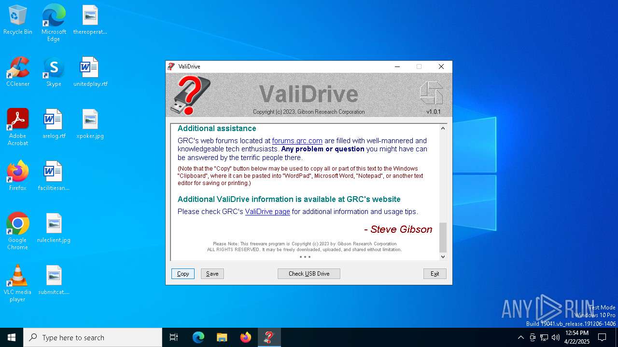Open the Windows Start menu

(12, 337)
